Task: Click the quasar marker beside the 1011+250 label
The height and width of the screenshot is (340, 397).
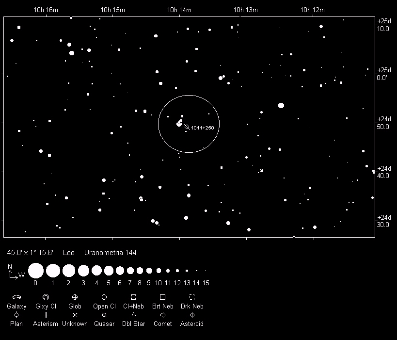Action: point(187,127)
